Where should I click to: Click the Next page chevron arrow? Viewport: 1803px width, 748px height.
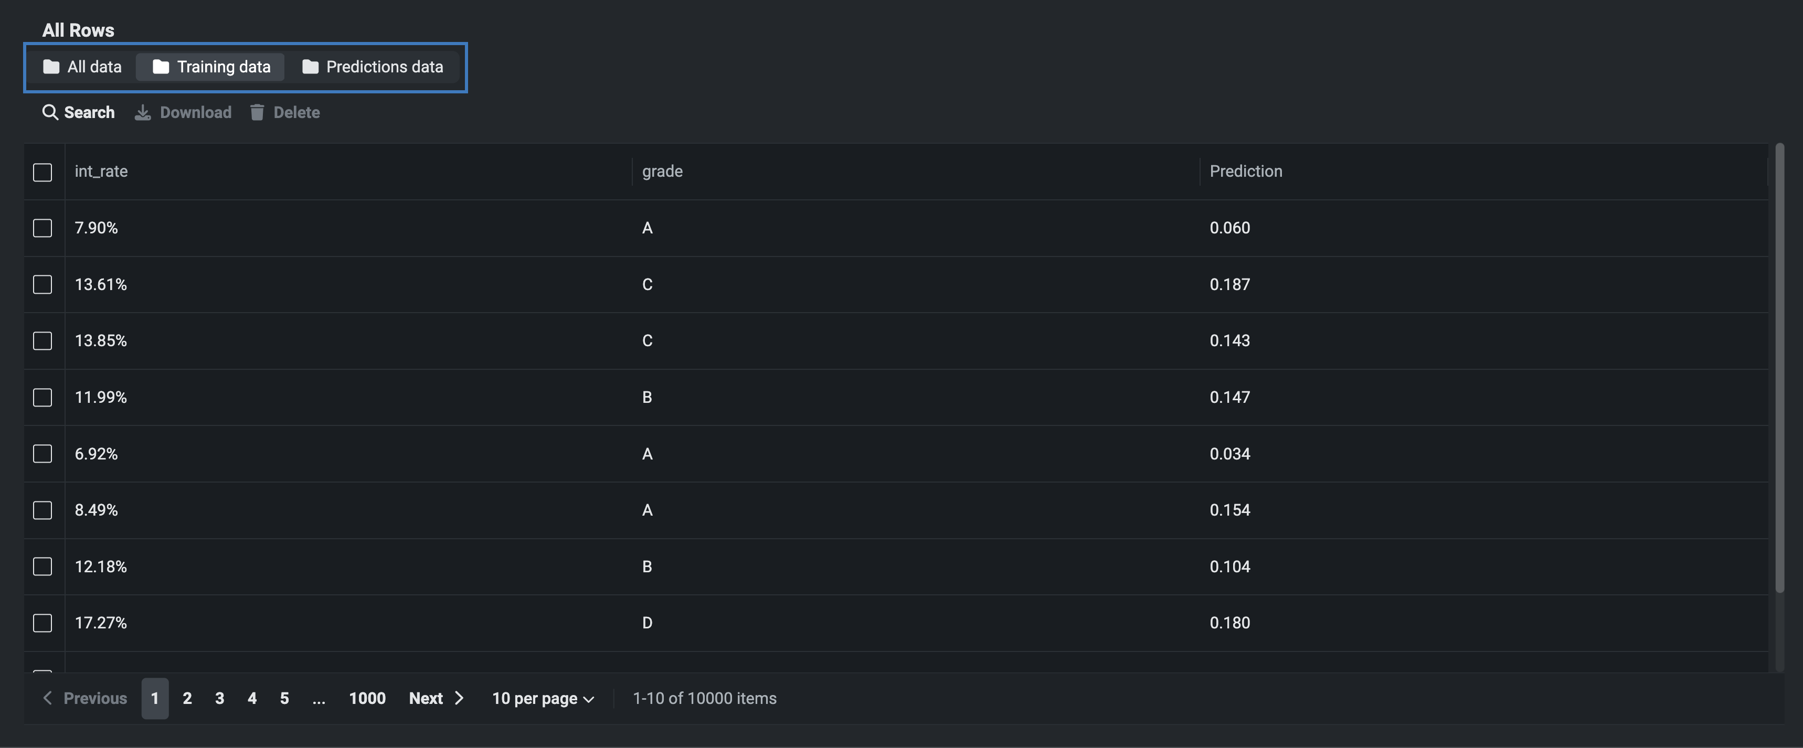(459, 698)
